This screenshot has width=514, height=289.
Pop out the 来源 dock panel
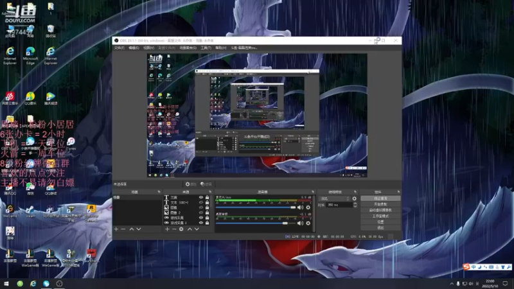[x=210, y=191]
